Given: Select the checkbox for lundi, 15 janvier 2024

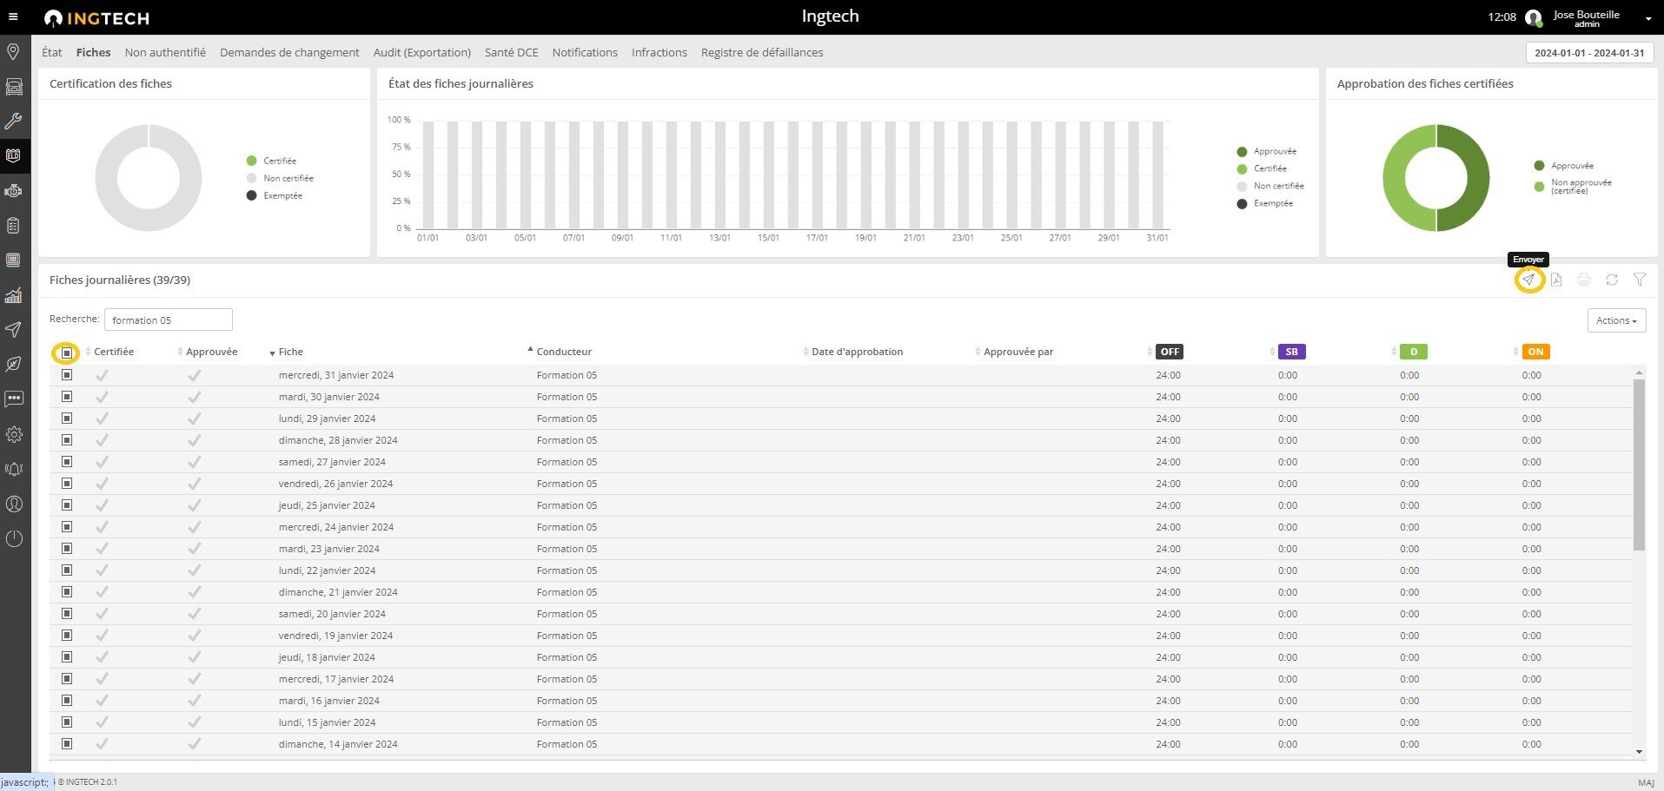Looking at the screenshot, I should coord(67,722).
